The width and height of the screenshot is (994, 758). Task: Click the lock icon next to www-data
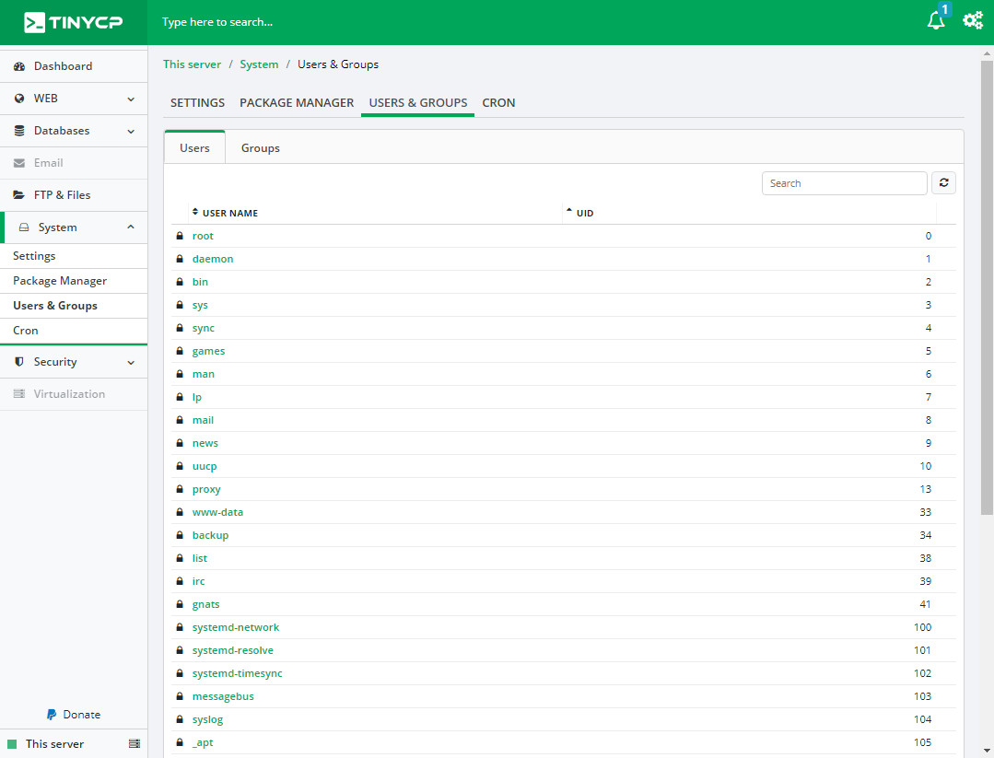click(x=180, y=512)
